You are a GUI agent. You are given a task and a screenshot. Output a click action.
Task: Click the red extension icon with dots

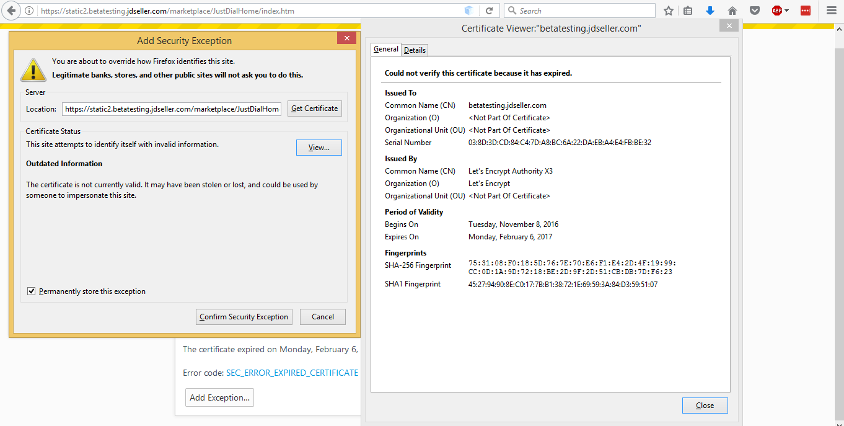pos(806,11)
